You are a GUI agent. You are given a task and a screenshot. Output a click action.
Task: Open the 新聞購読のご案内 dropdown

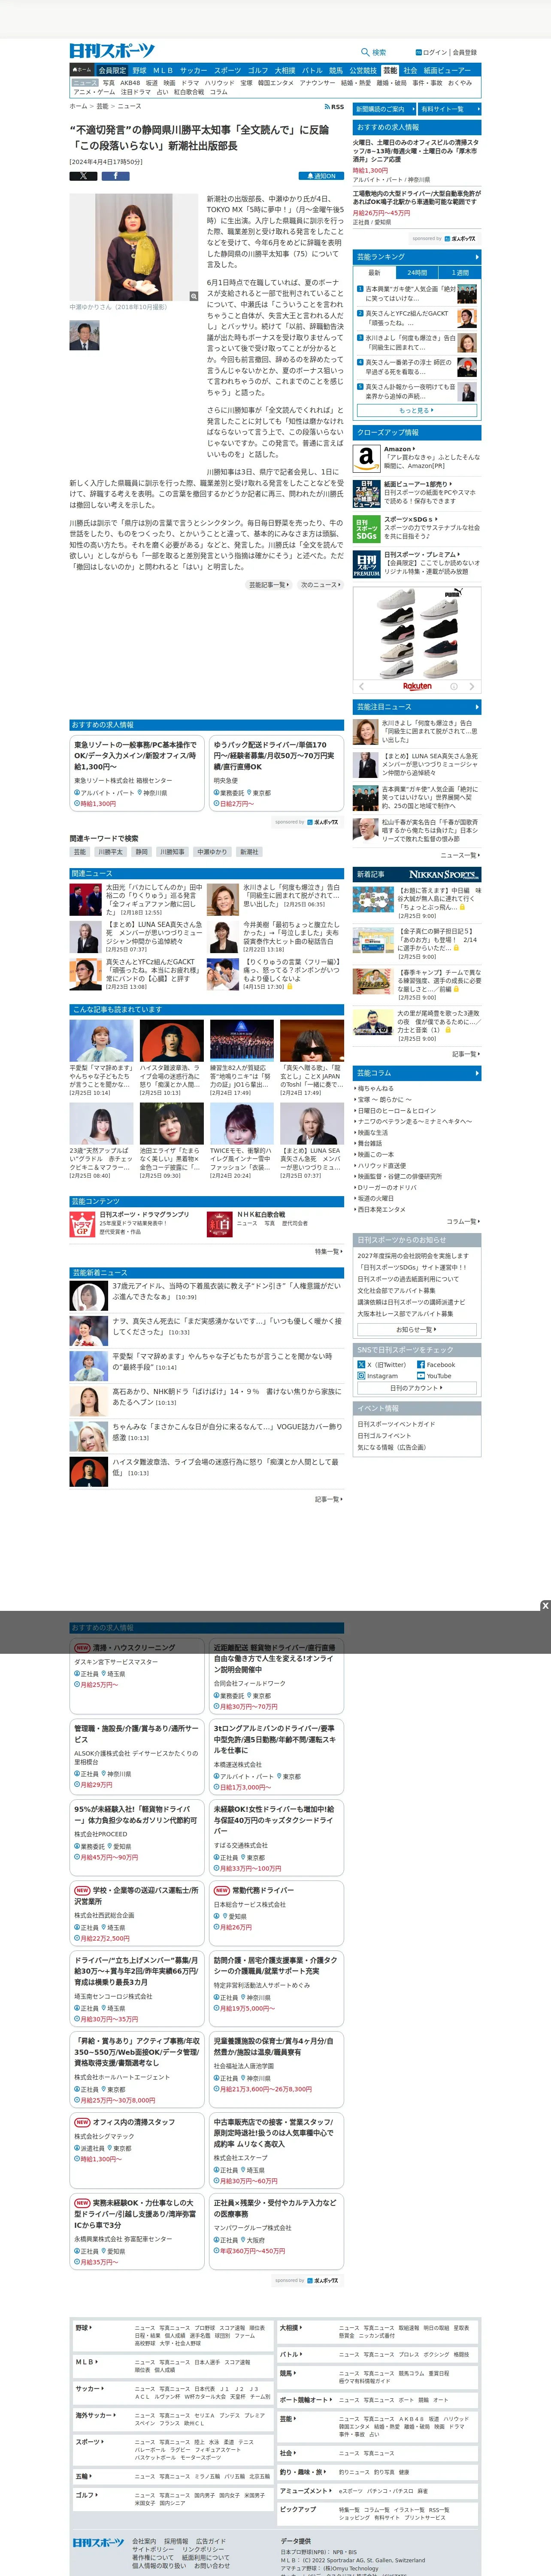click(383, 109)
